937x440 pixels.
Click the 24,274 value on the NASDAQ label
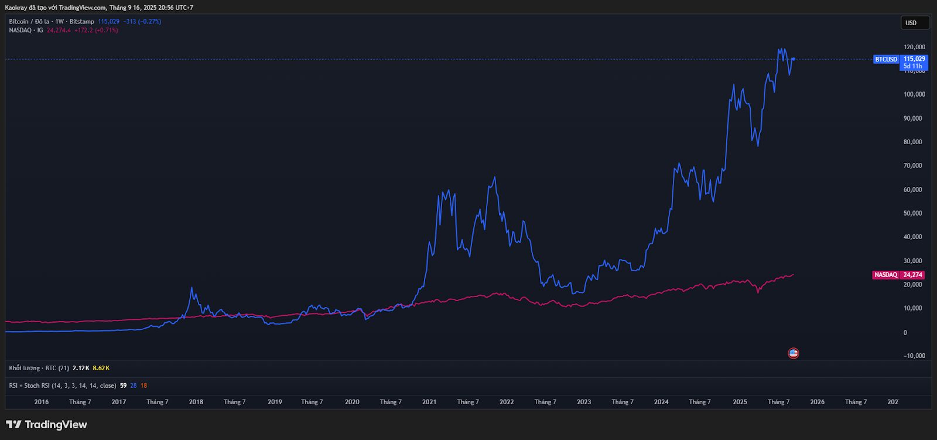913,275
